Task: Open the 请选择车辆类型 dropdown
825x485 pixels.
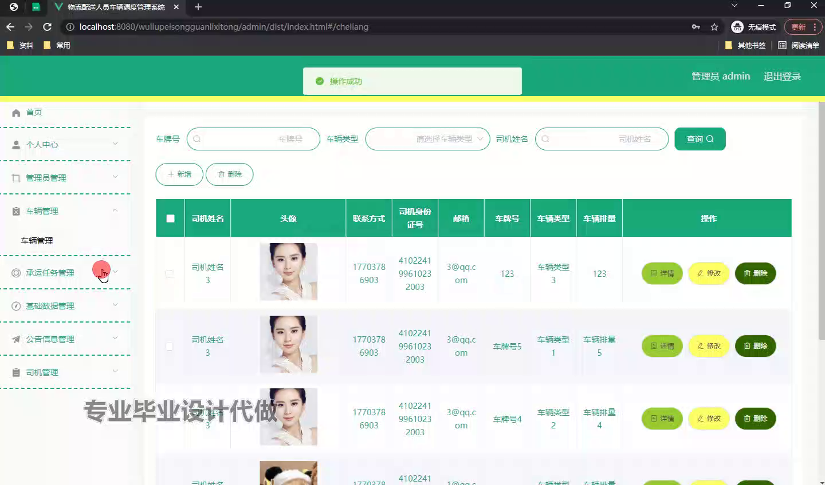Action: (x=428, y=139)
